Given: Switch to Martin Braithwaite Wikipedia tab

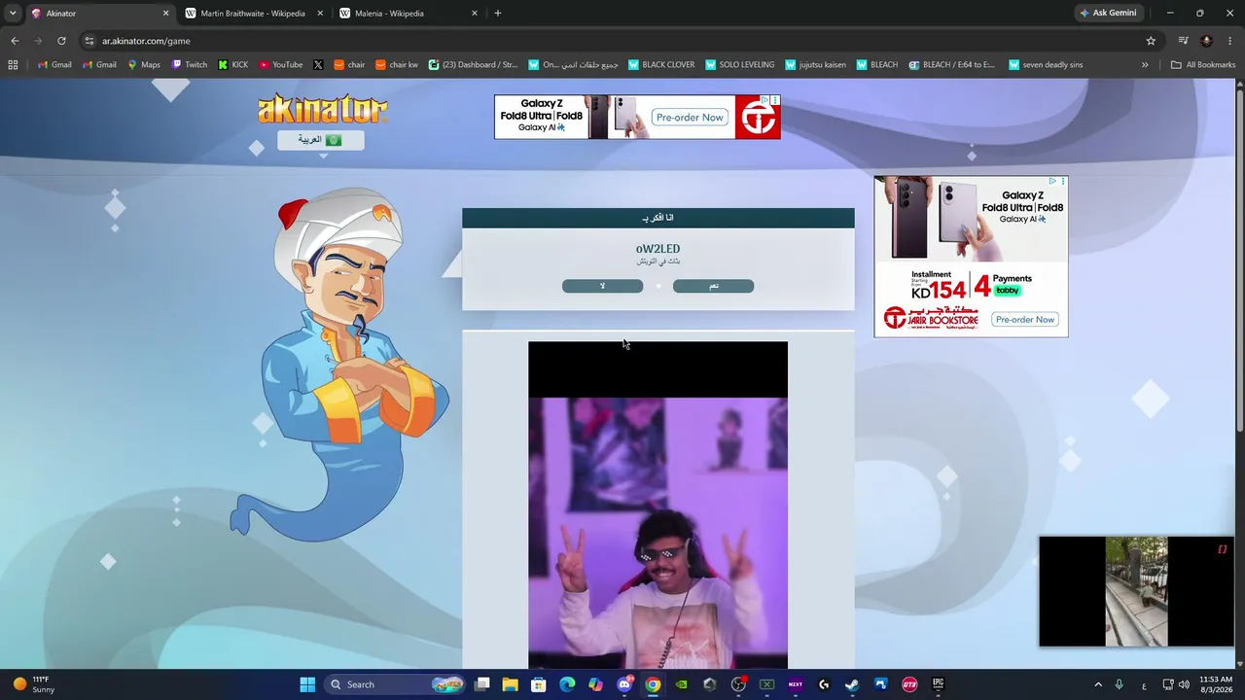Looking at the screenshot, I should coord(253,14).
